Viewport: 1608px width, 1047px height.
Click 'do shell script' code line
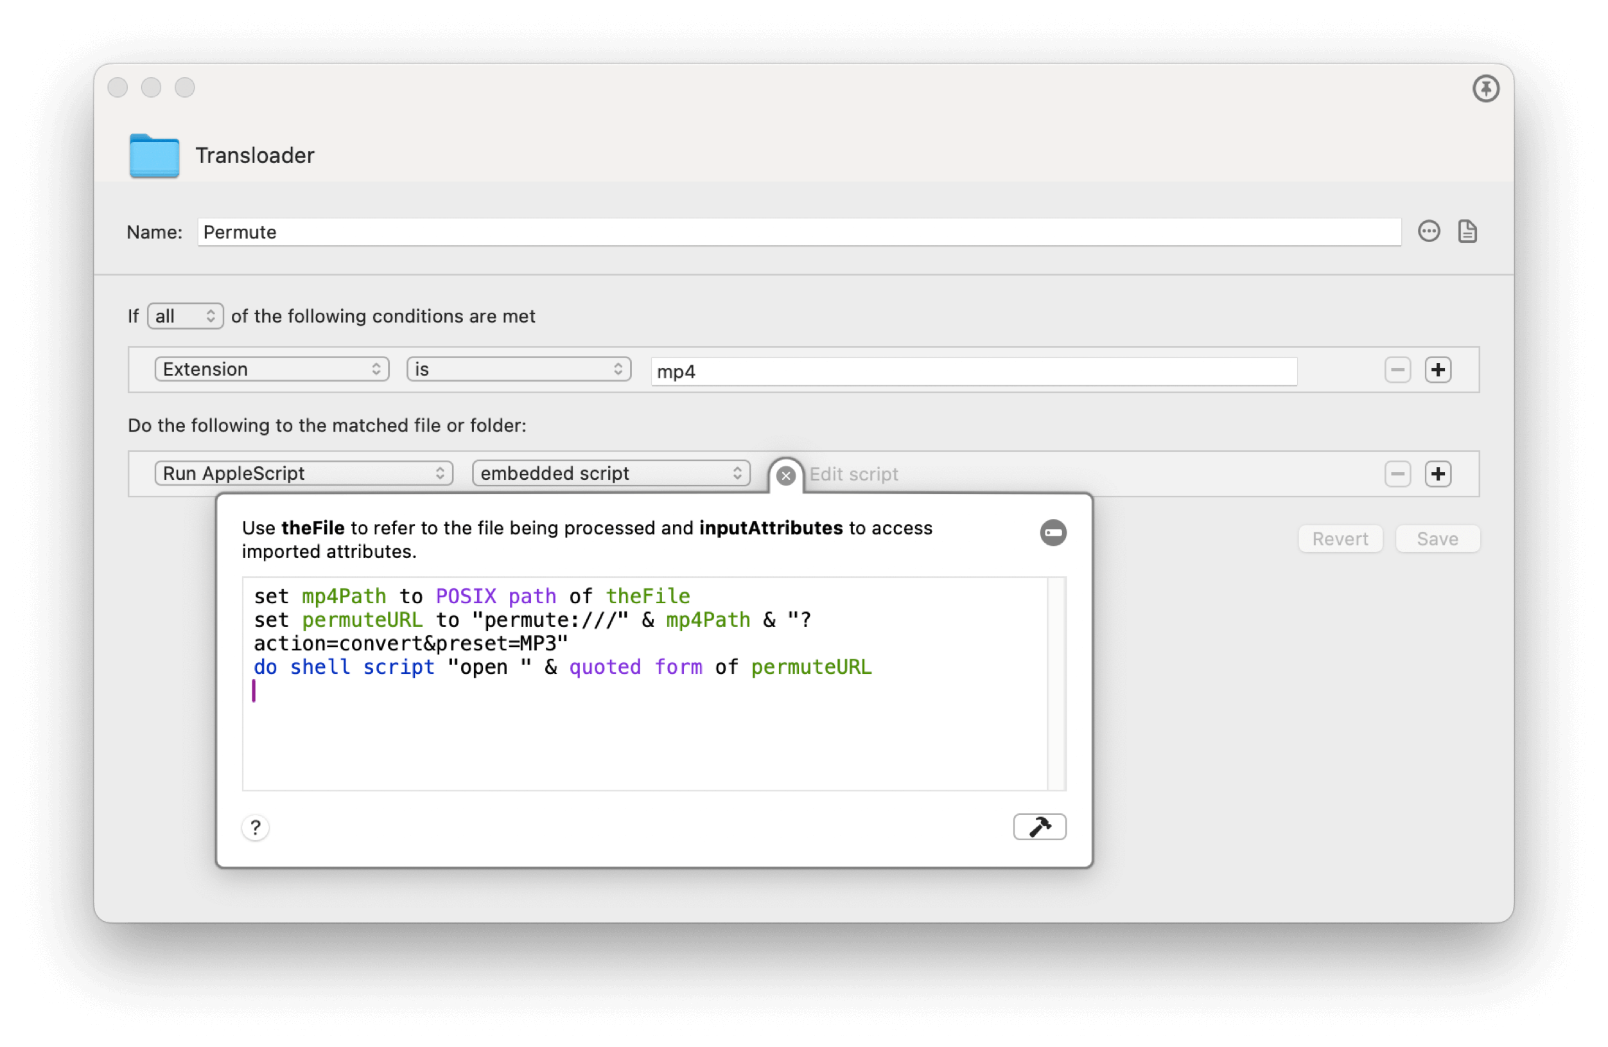pyautogui.click(x=563, y=668)
